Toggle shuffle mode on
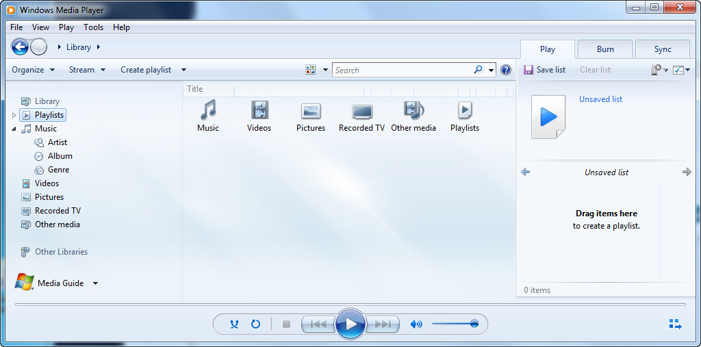Image resolution: width=701 pixels, height=347 pixels. click(x=234, y=324)
